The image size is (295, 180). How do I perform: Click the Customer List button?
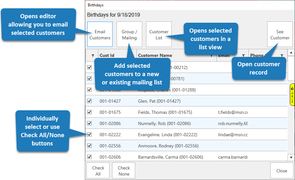(x=159, y=35)
